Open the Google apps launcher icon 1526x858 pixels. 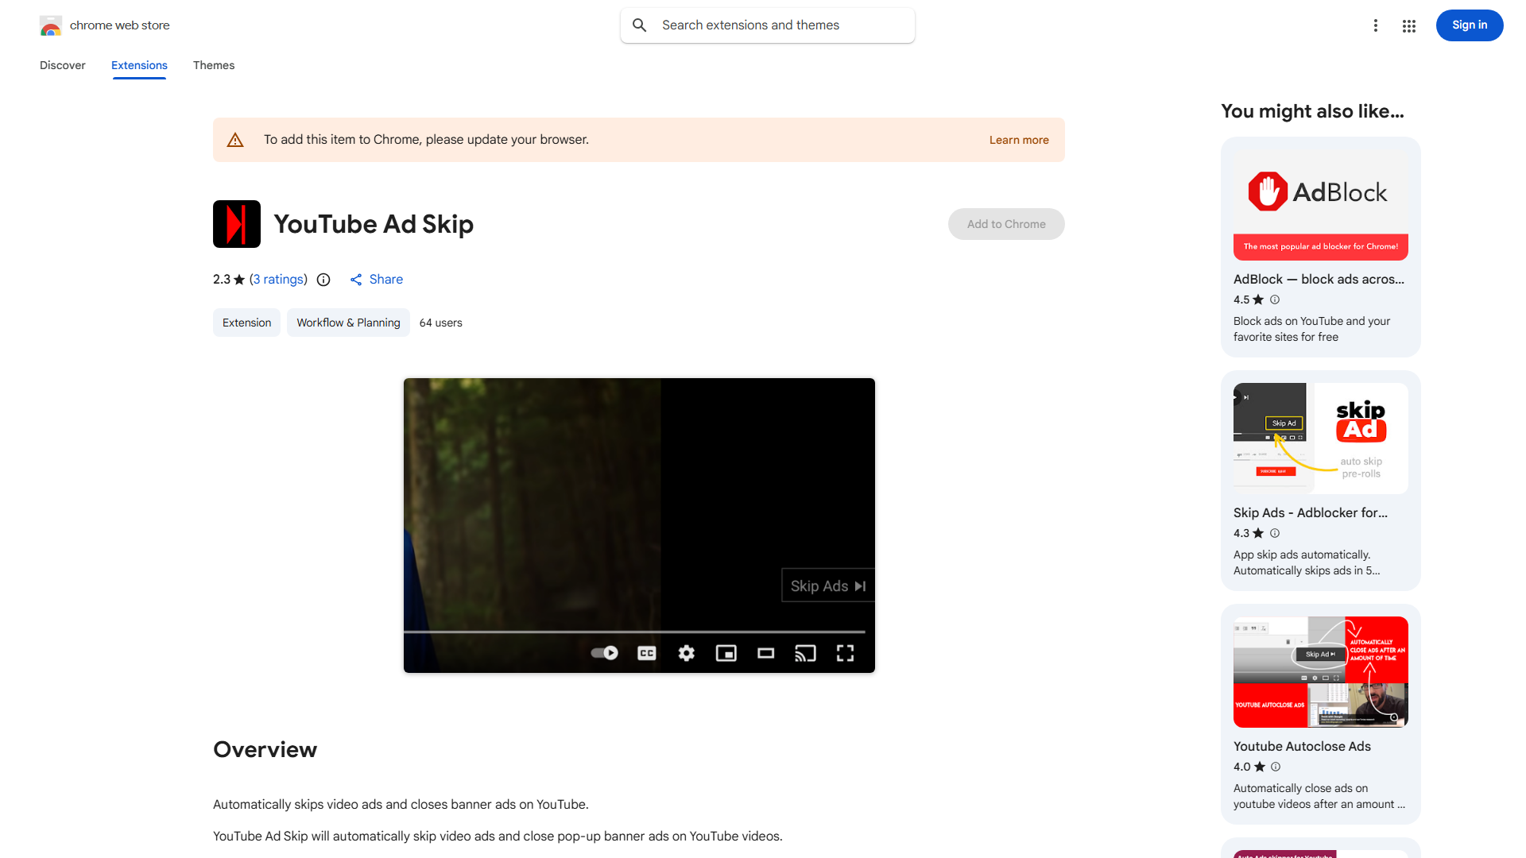(1408, 25)
